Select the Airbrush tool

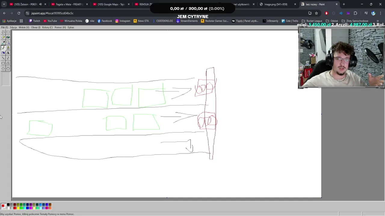[x=3, y=53]
